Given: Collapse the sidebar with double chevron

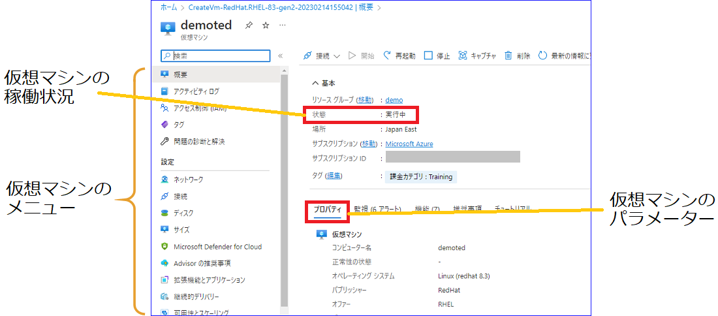Looking at the screenshot, I should pyautogui.click(x=280, y=56).
